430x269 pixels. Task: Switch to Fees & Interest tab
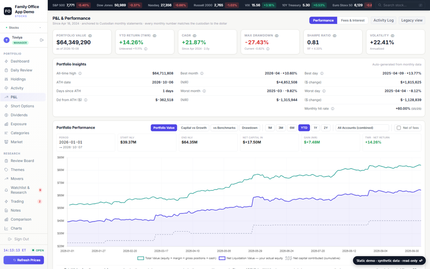click(353, 20)
